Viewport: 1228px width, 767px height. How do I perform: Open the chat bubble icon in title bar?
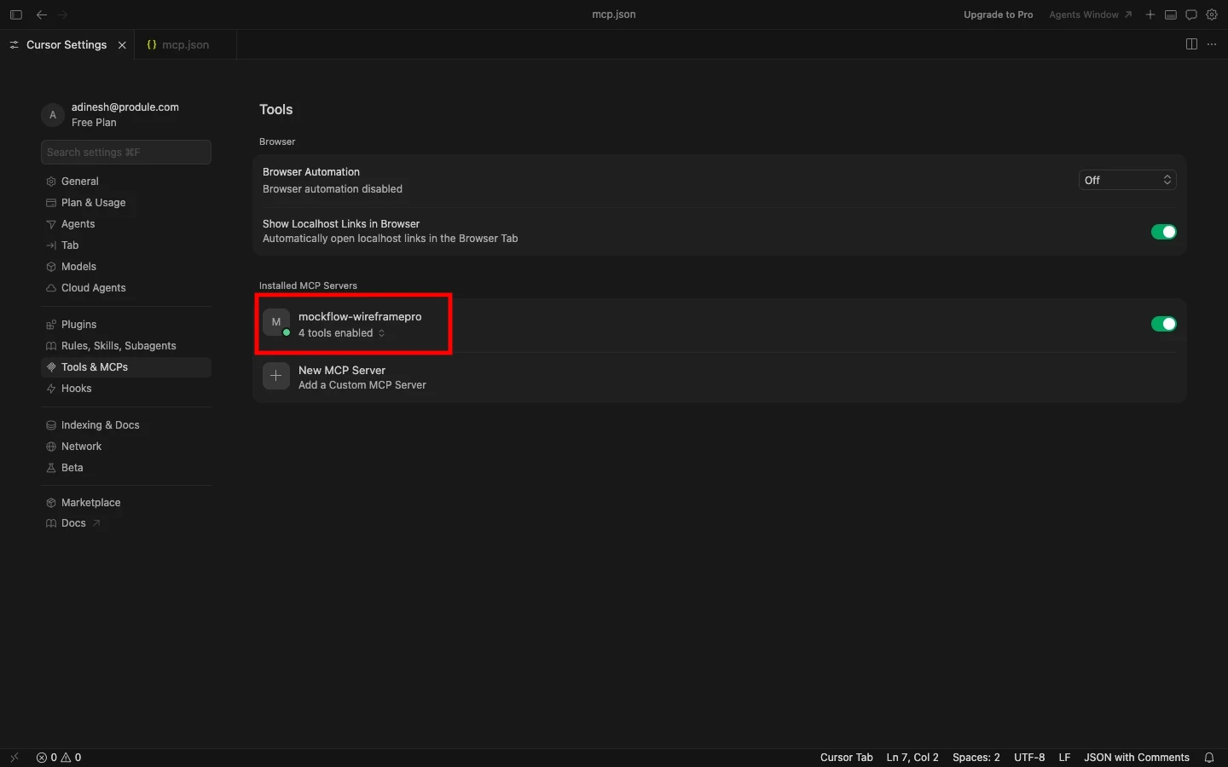coord(1191,14)
